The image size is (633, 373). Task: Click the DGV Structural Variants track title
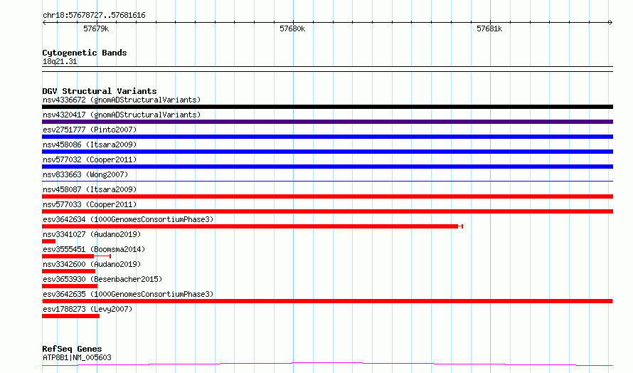click(100, 91)
